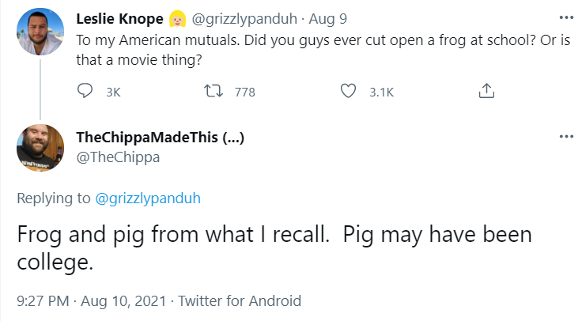The width and height of the screenshot is (582, 321).
Task: Open Leslie Knope's profile picture
Action: tap(40, 32)
